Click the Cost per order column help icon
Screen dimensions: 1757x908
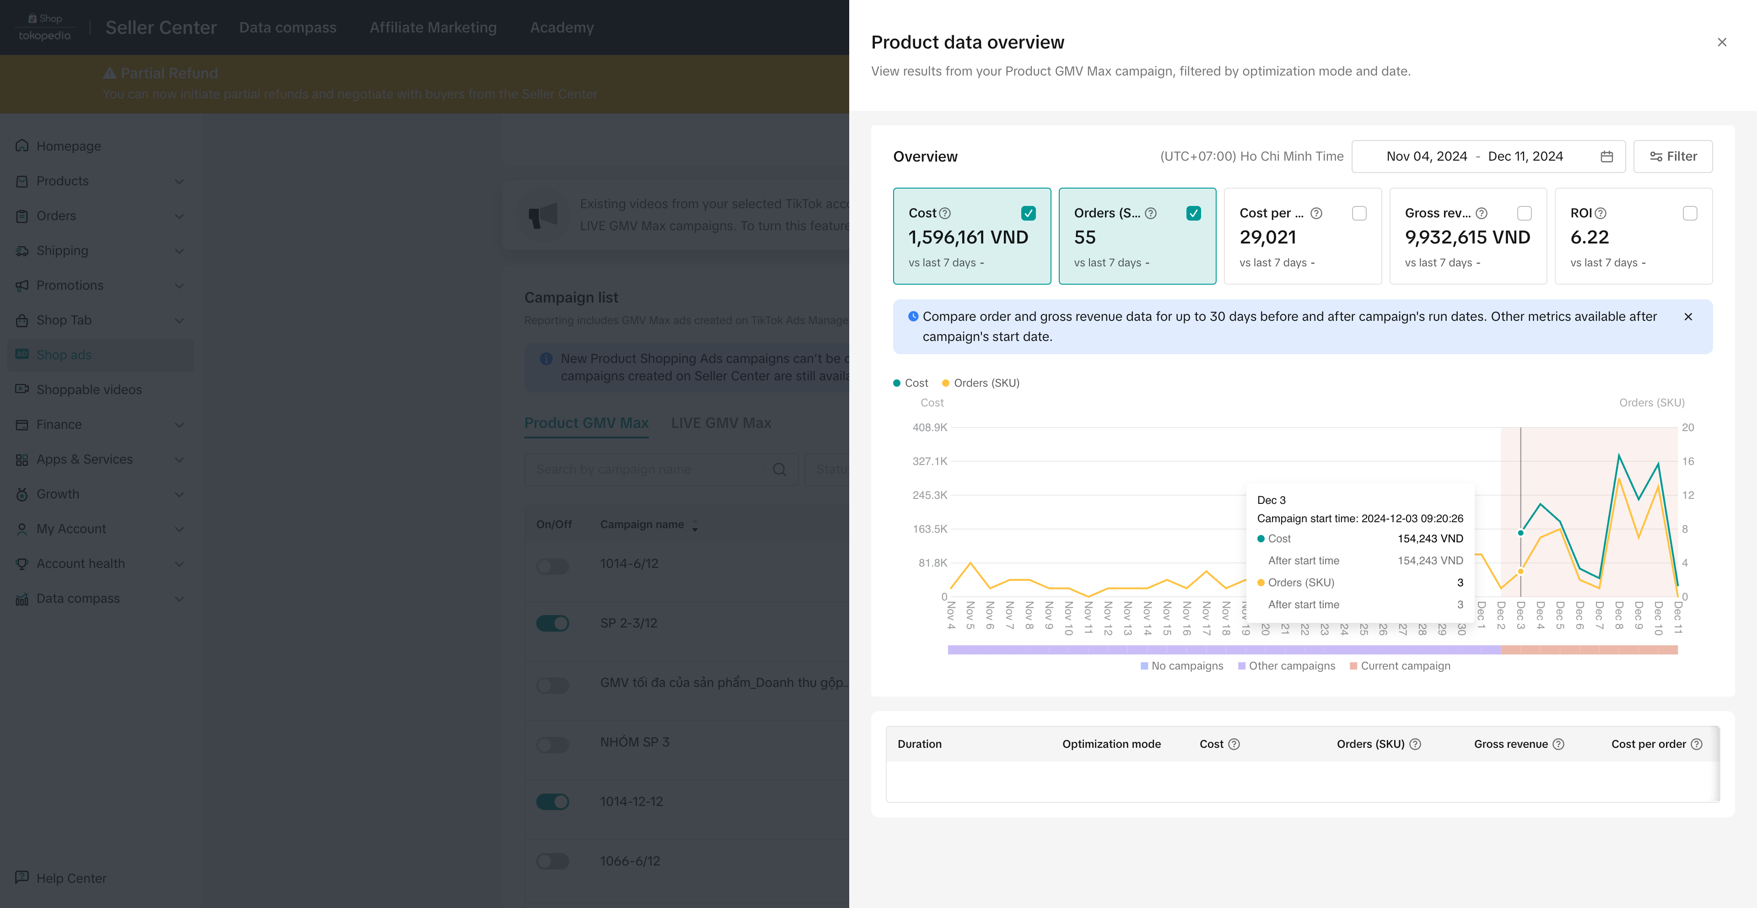pyautogui.click(x=1696, y=744)
